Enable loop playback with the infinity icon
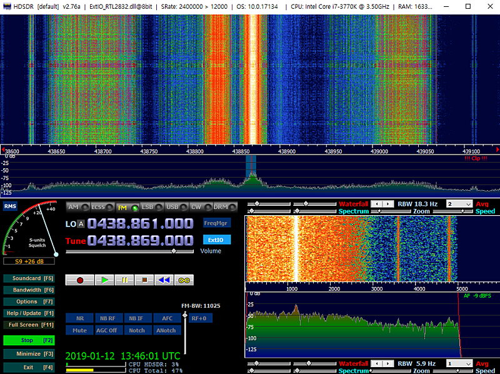The height and width of the screenshot is (374, 500). pos(184,280)
